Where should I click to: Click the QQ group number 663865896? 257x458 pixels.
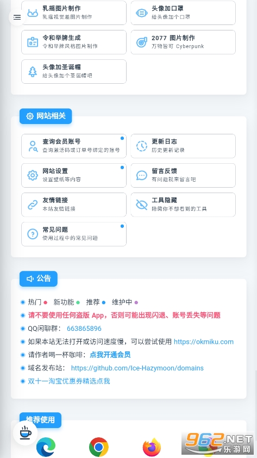pyautogui.click(x=84, y=329)
